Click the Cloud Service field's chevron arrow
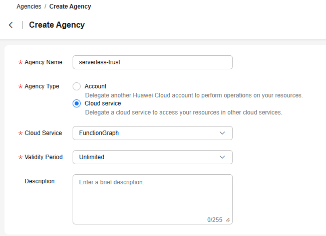This screenshot has width=326, height=236. pyautogui.click(x=223, y=133)
